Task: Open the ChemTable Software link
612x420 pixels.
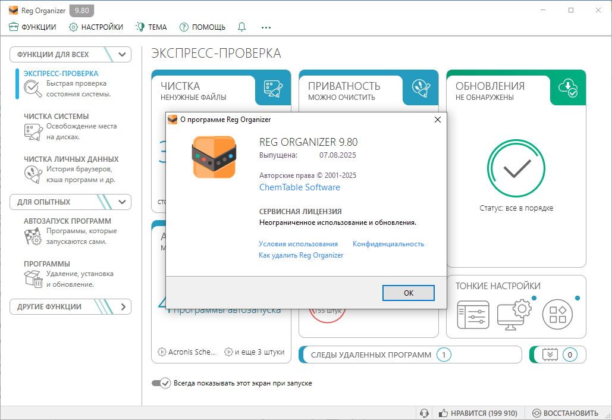Action: [x=299, y=187]
